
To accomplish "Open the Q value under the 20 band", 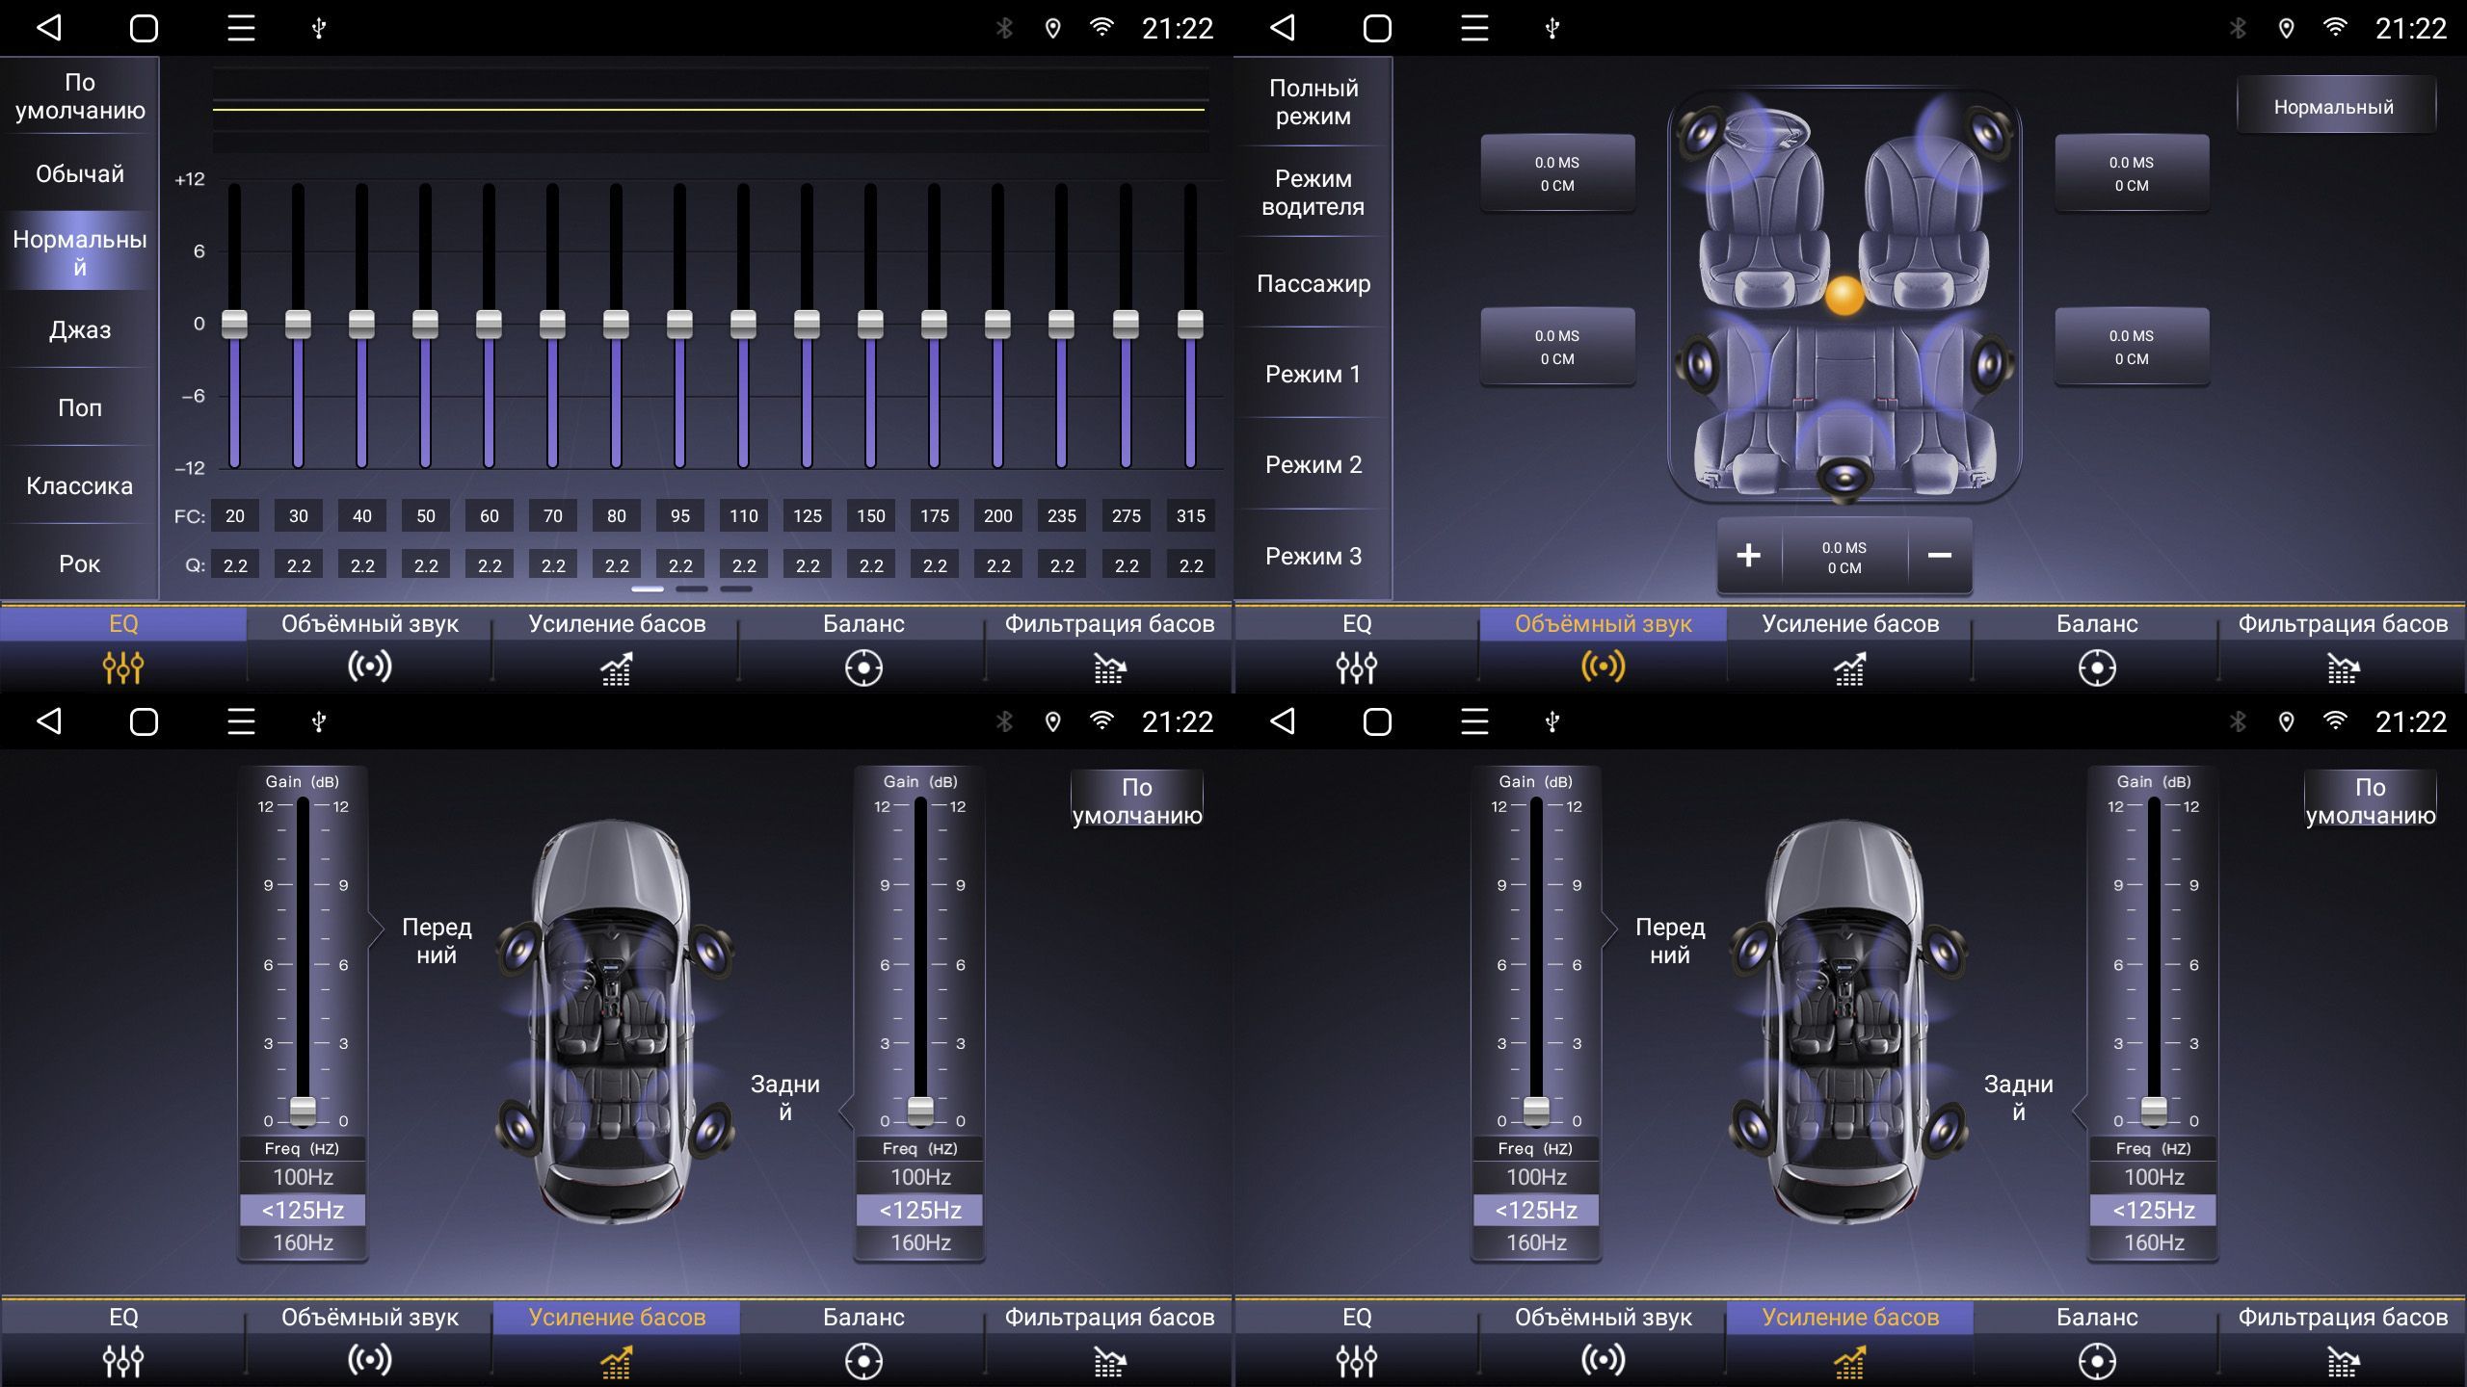I will click(235, 565).
